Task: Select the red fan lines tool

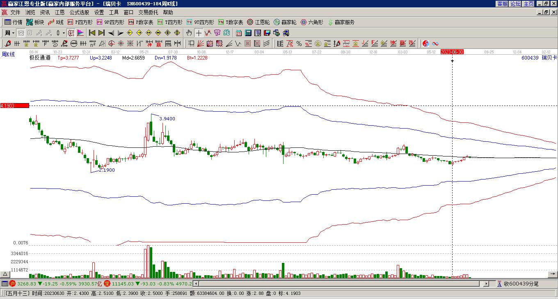Action: click(x=201, y=44)
